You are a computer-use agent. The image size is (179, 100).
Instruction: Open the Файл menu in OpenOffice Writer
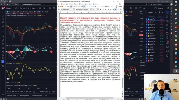click(59, 4)
